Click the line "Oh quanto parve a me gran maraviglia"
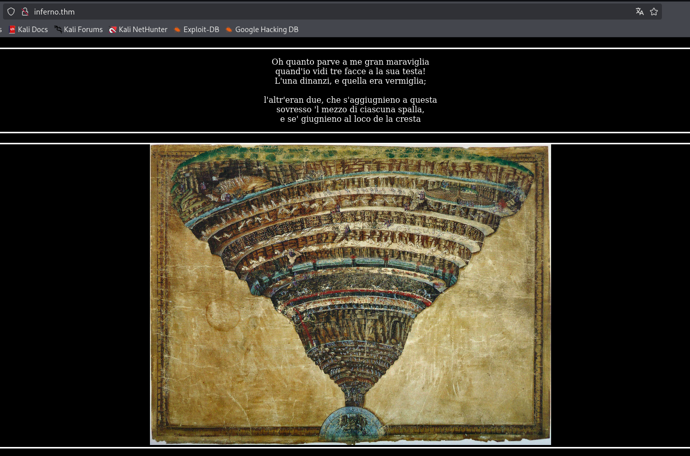Viewport: 690px width, 456px height. point(350,62)
